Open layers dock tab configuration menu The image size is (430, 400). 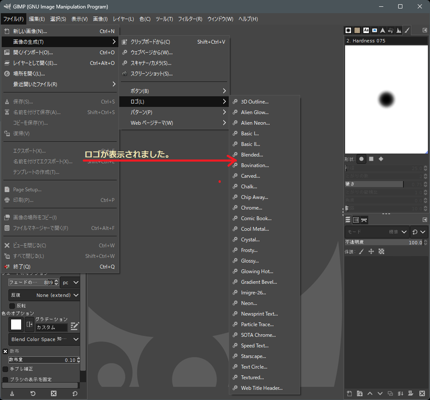424,220
